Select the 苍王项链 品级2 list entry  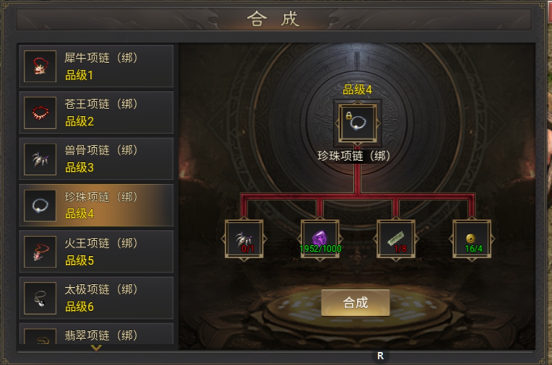point(96,113)
